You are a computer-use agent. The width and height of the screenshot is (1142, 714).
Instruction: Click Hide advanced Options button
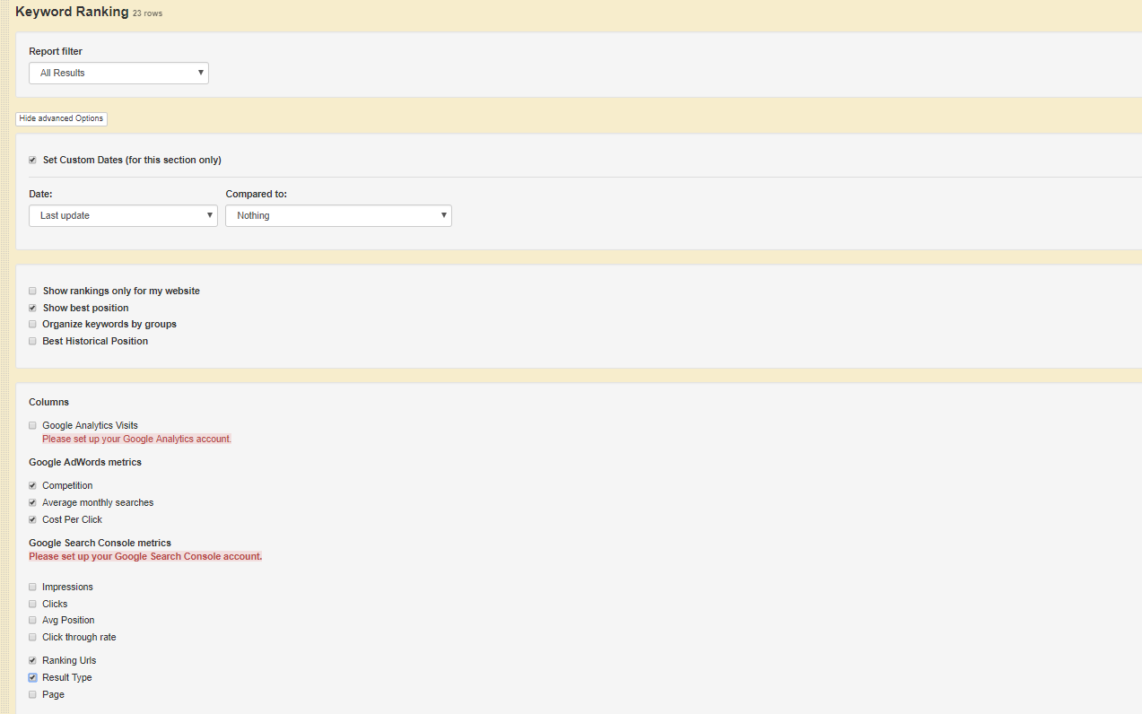pyautogui.click(x=61, y=118)
